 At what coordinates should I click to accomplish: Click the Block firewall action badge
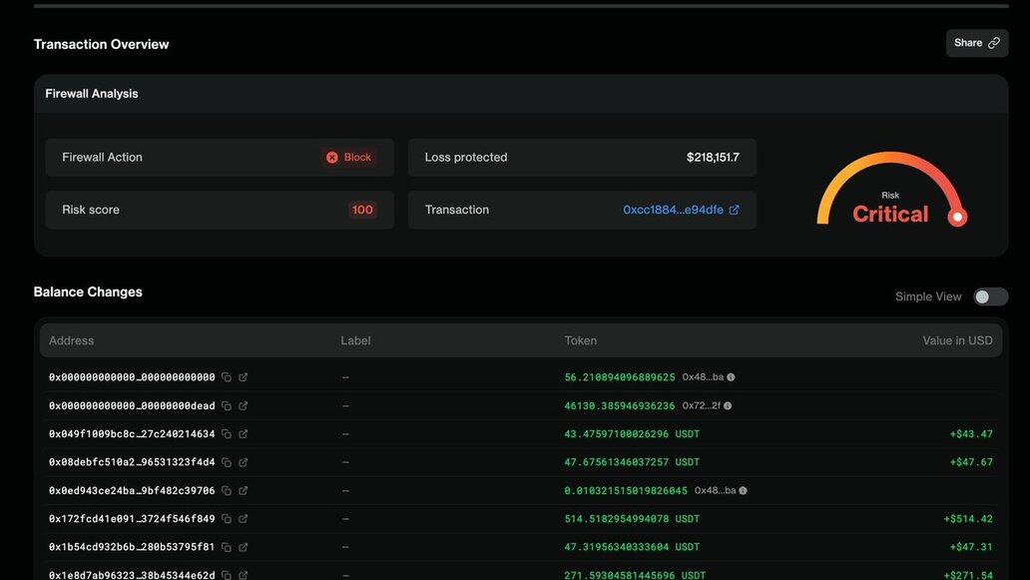[348, 158]
